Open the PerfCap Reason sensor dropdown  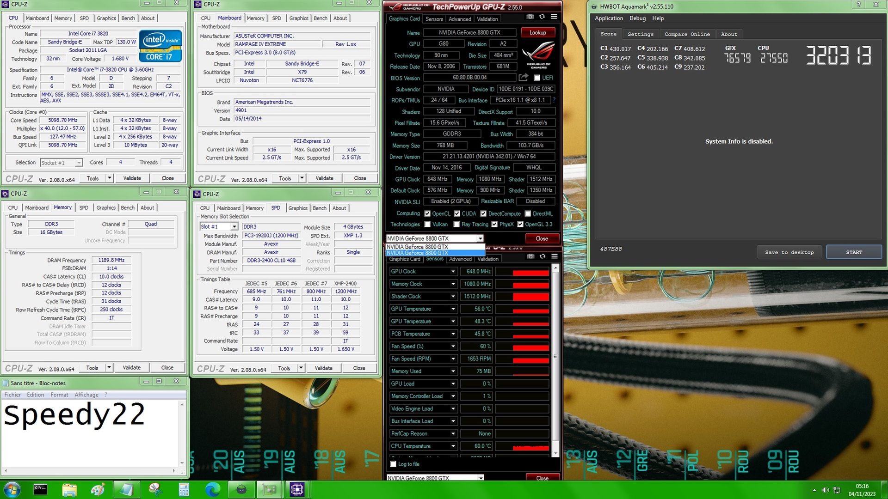tap(453, 433)
